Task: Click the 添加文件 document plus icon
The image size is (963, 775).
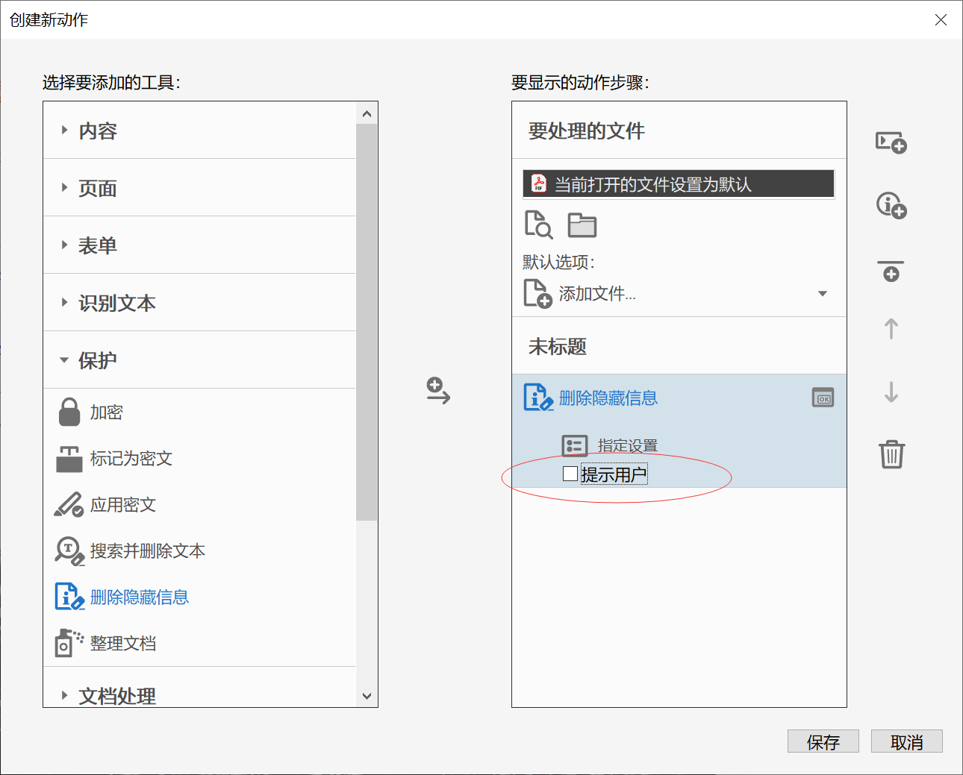Action: (537, 293)
